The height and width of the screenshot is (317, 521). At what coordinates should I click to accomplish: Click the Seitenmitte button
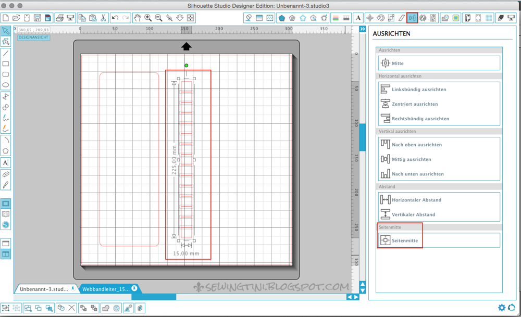[439, 240]
